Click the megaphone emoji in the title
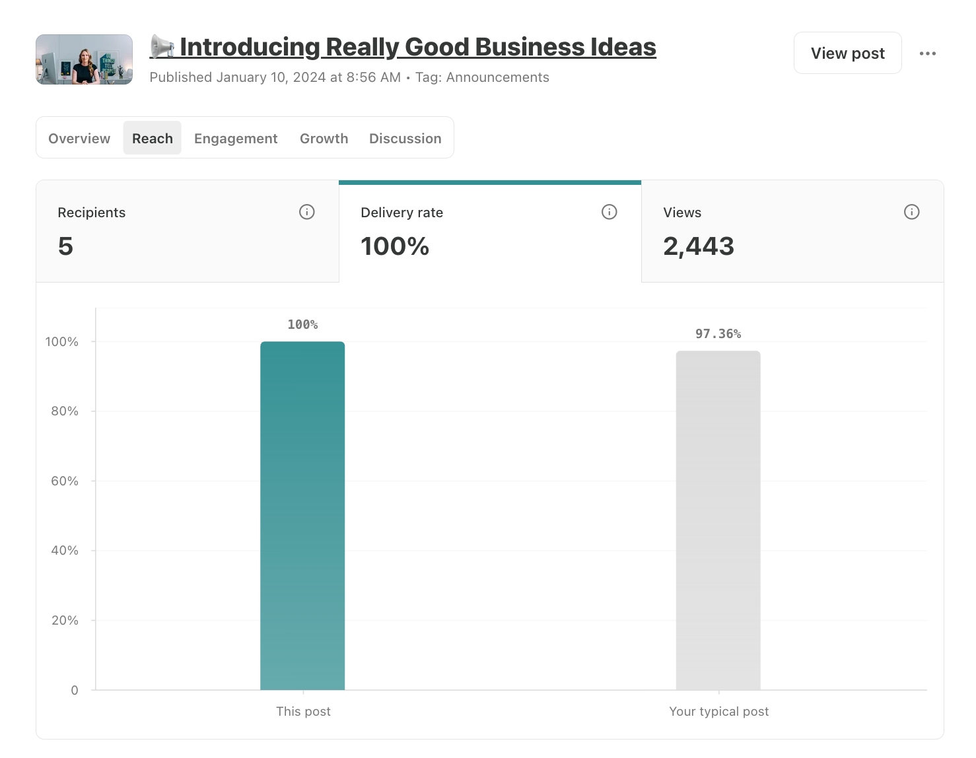 [x=162, y=47]
